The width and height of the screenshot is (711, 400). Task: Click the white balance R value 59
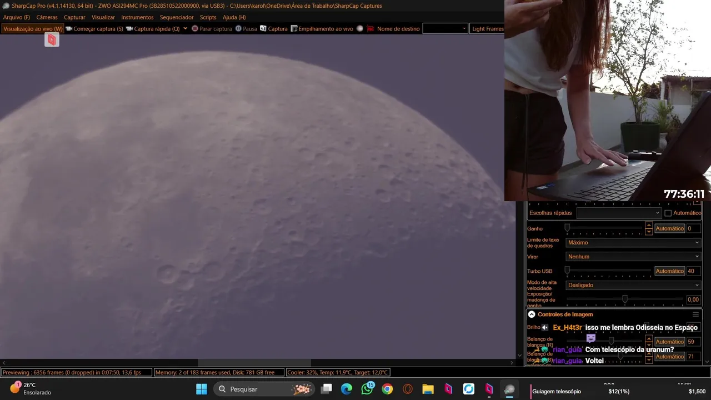tap(693, 342)
